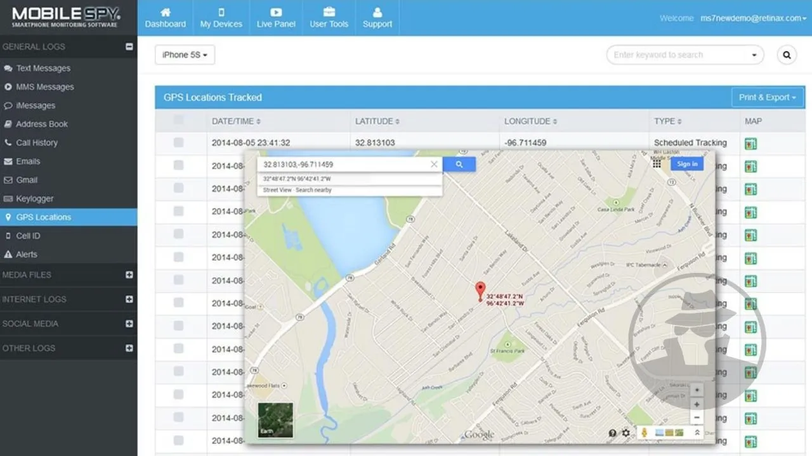Click Scheduled Tracking type cell
Image resolution: width=812 pixels, height=456 pixels.
click(690, 143)
